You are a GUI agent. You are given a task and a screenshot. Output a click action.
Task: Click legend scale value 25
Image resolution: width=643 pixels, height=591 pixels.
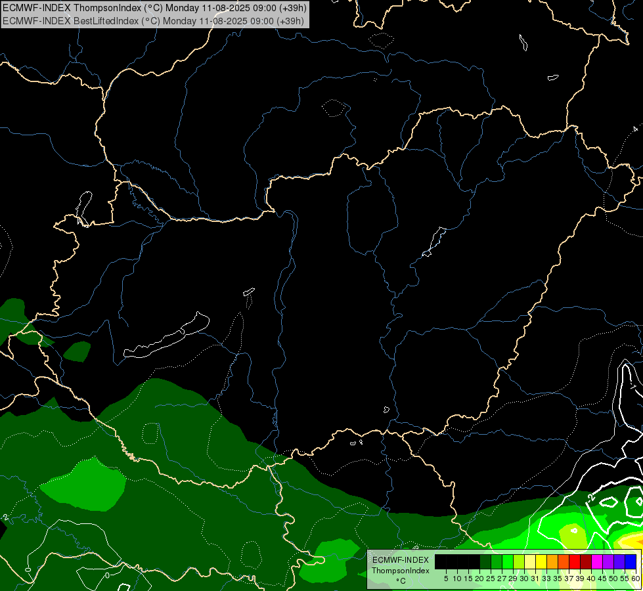coord(491,579)
